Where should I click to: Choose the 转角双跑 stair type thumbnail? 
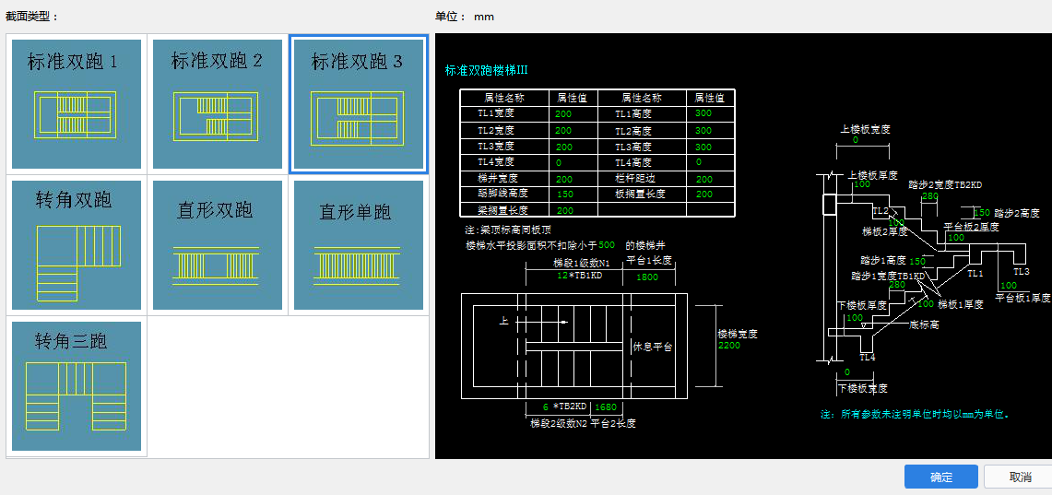pyautogui.click(x=77, y=245)
